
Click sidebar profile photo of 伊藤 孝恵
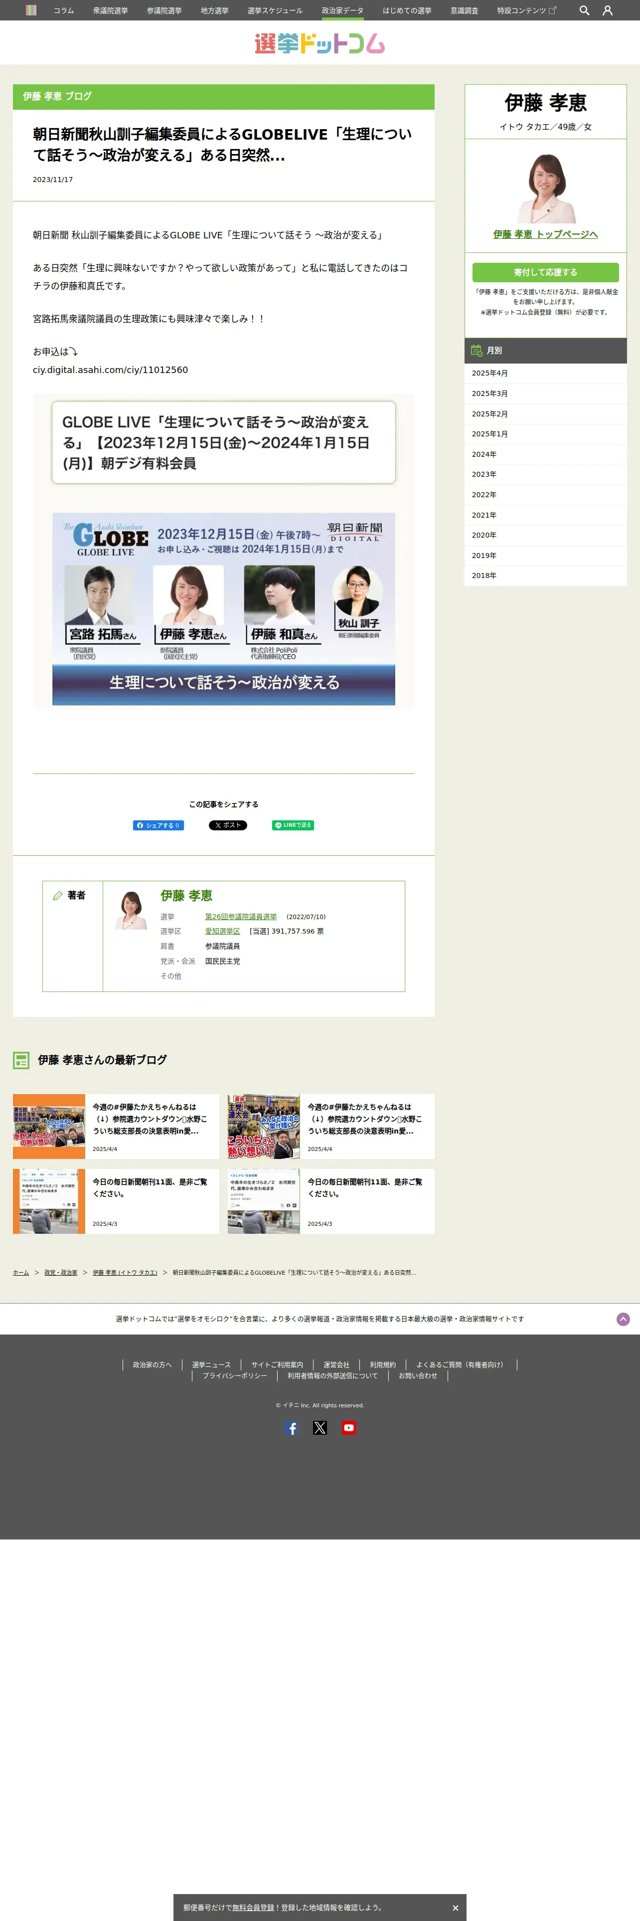tap(545, 187)
